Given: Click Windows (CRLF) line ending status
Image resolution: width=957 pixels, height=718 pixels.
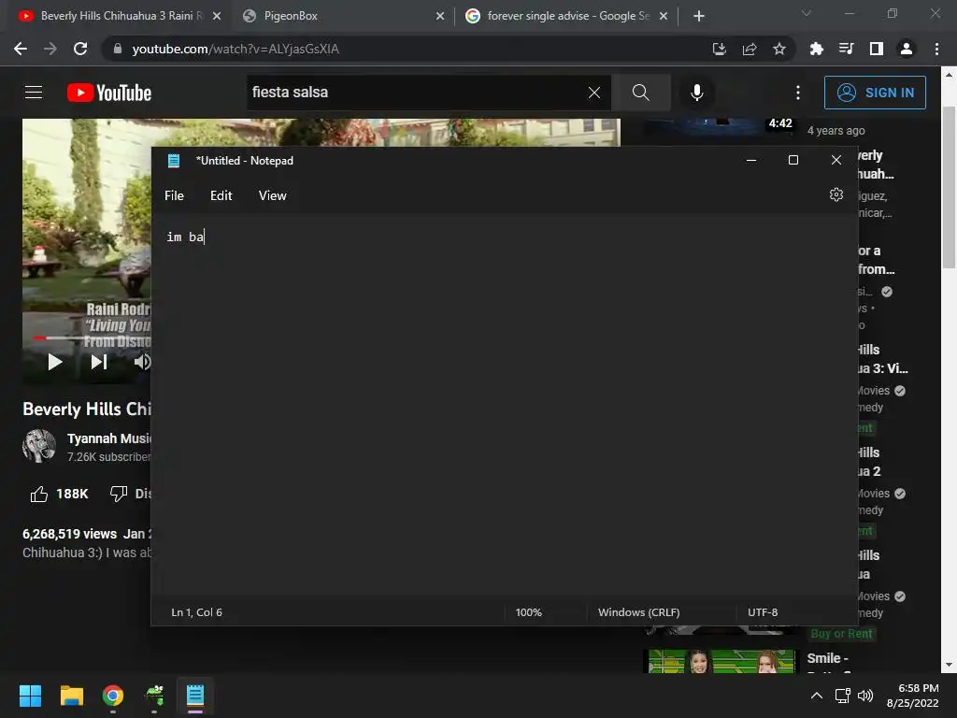Looking at the screenshot, I should click(638, 612).
